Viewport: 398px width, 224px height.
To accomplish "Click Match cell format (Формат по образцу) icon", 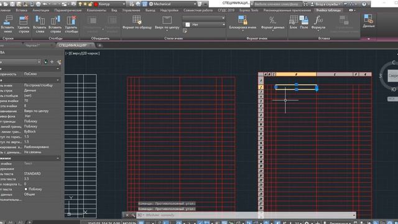I will point(137,20).
